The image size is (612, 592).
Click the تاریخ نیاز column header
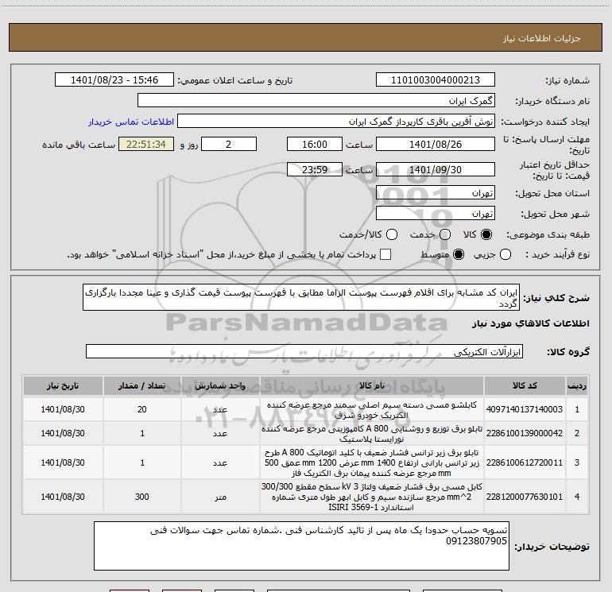click(x=63, y=385)
